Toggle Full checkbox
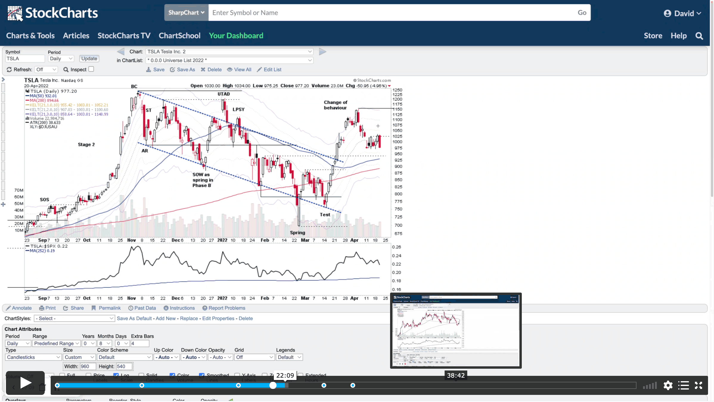This screenshot has width=714, height=402. click(62, 375)
